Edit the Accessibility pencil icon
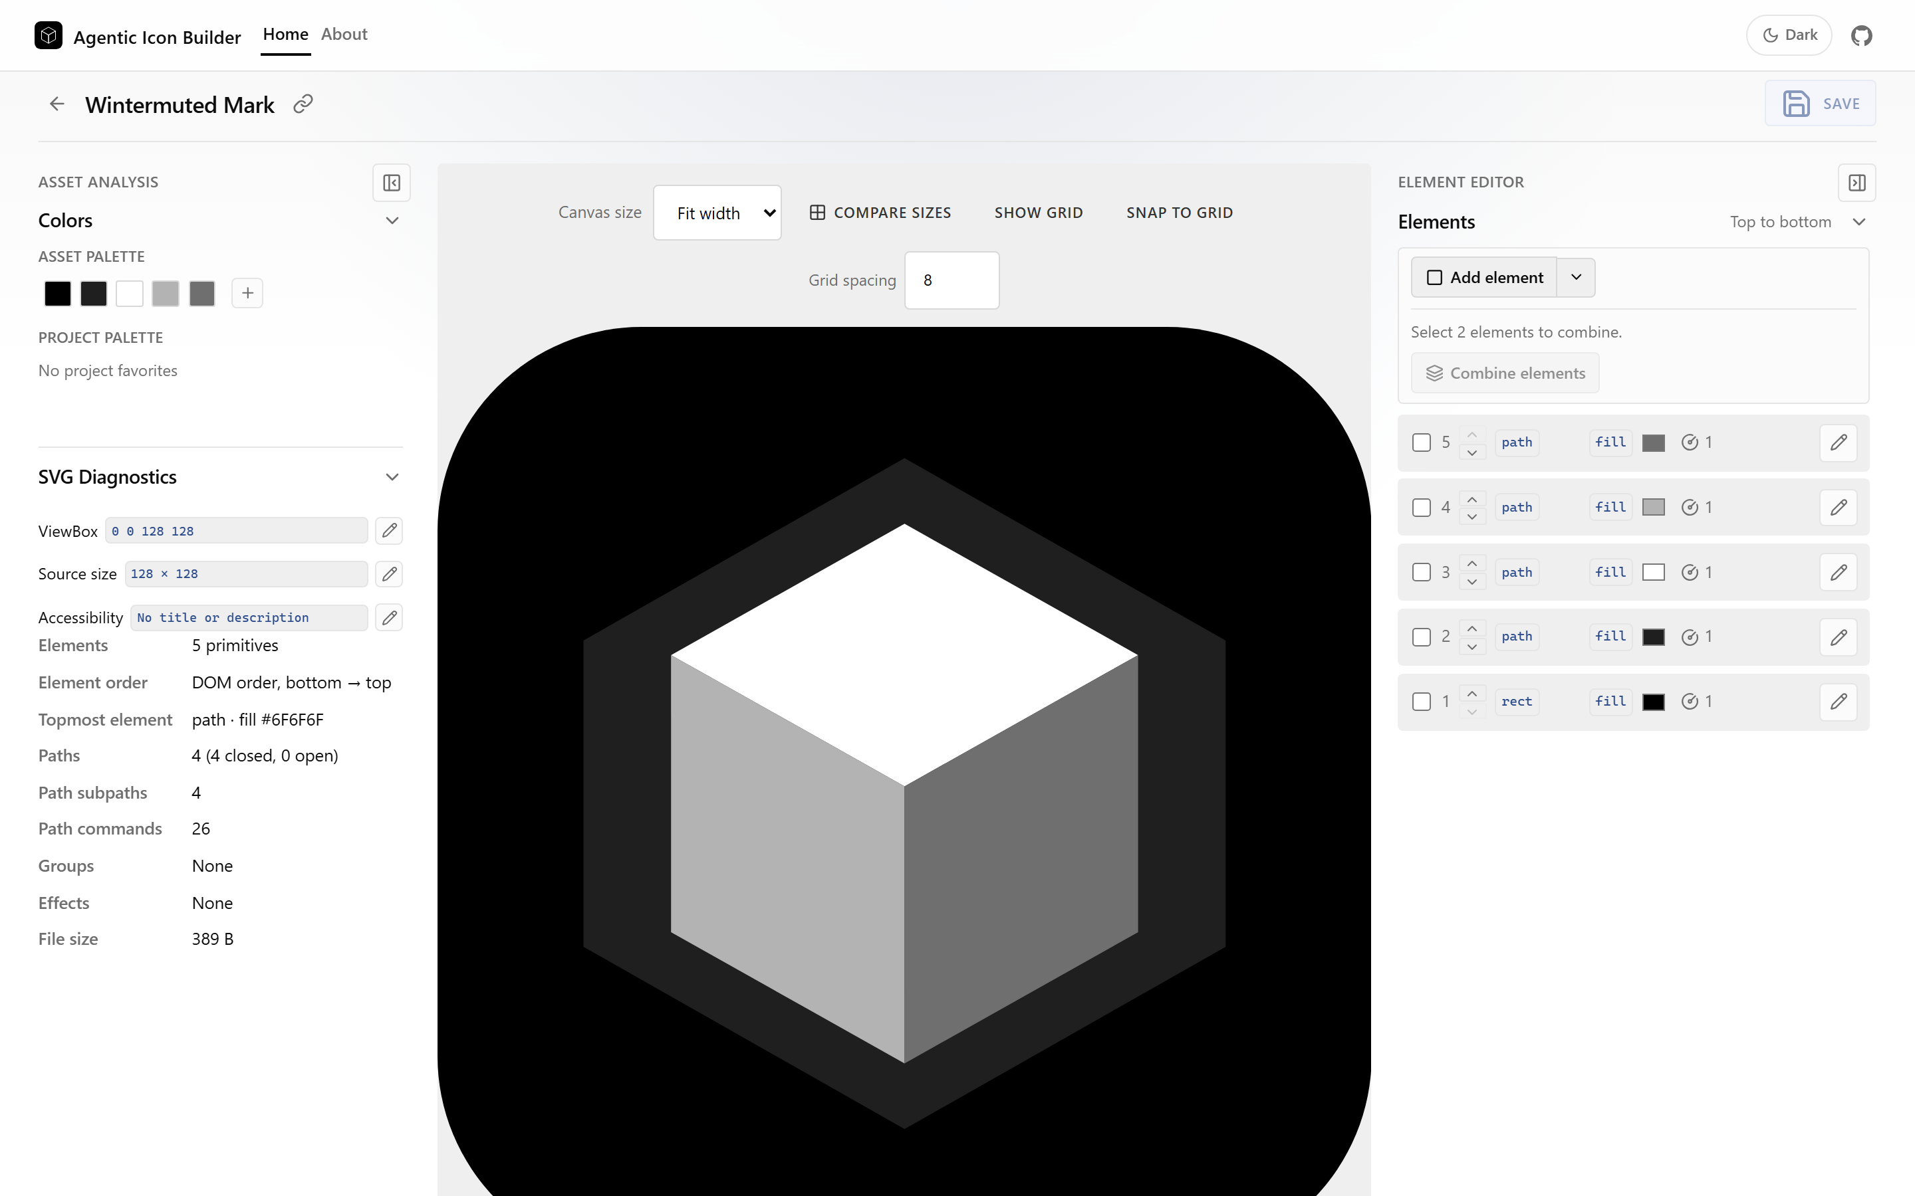The width and height of the screenshot is (1915, 1196). (x=390, y=617)
